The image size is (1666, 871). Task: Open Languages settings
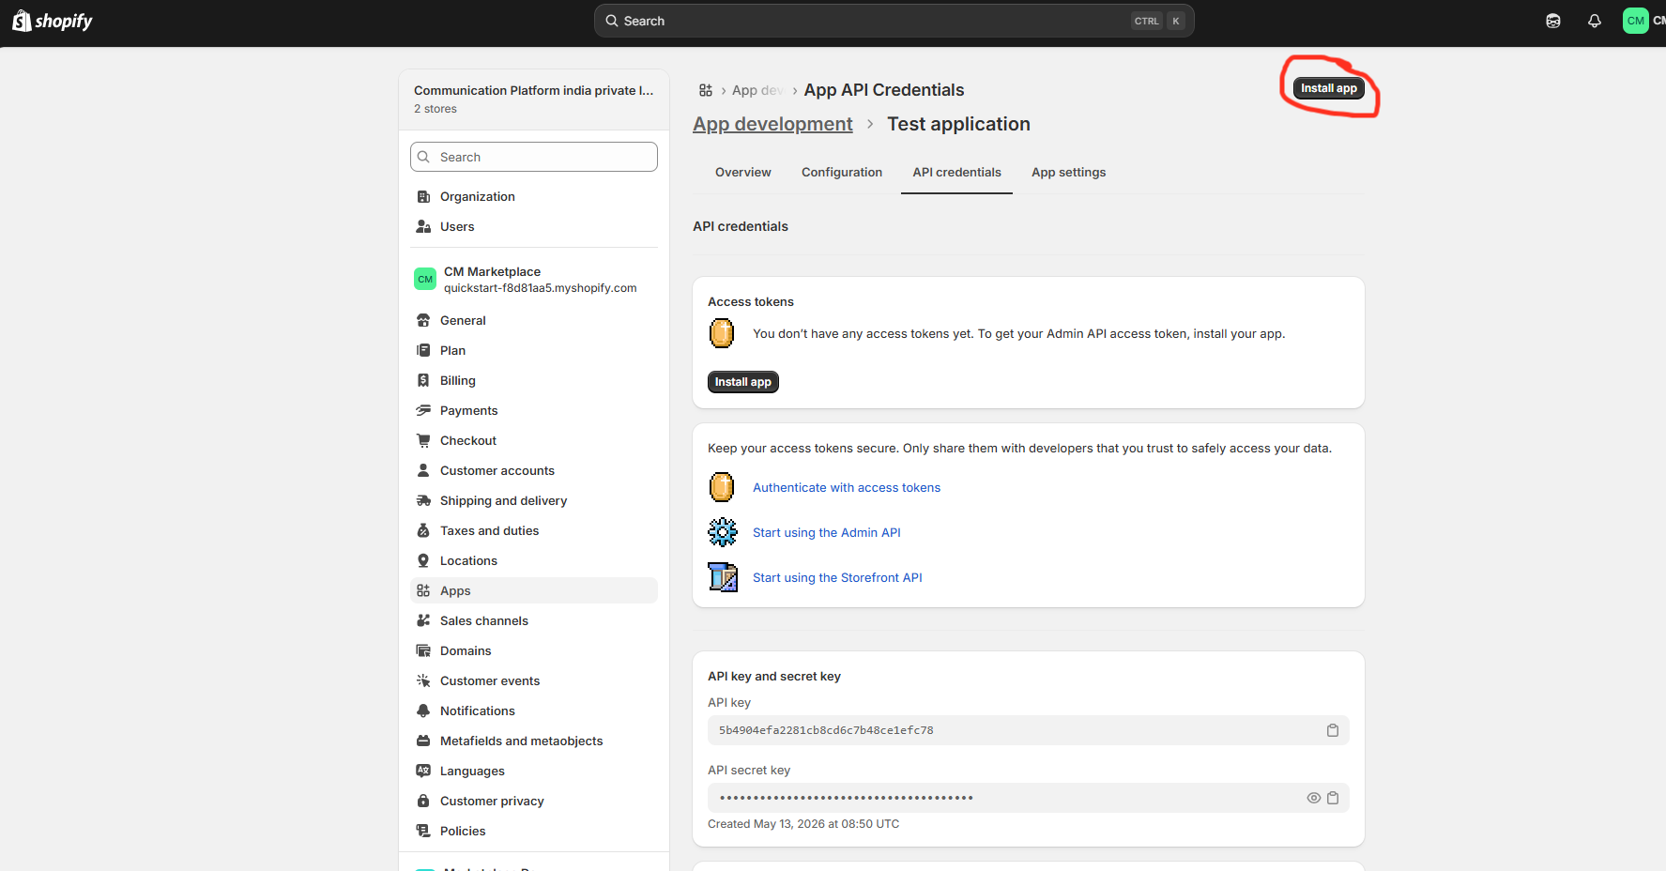coord(534,771)
